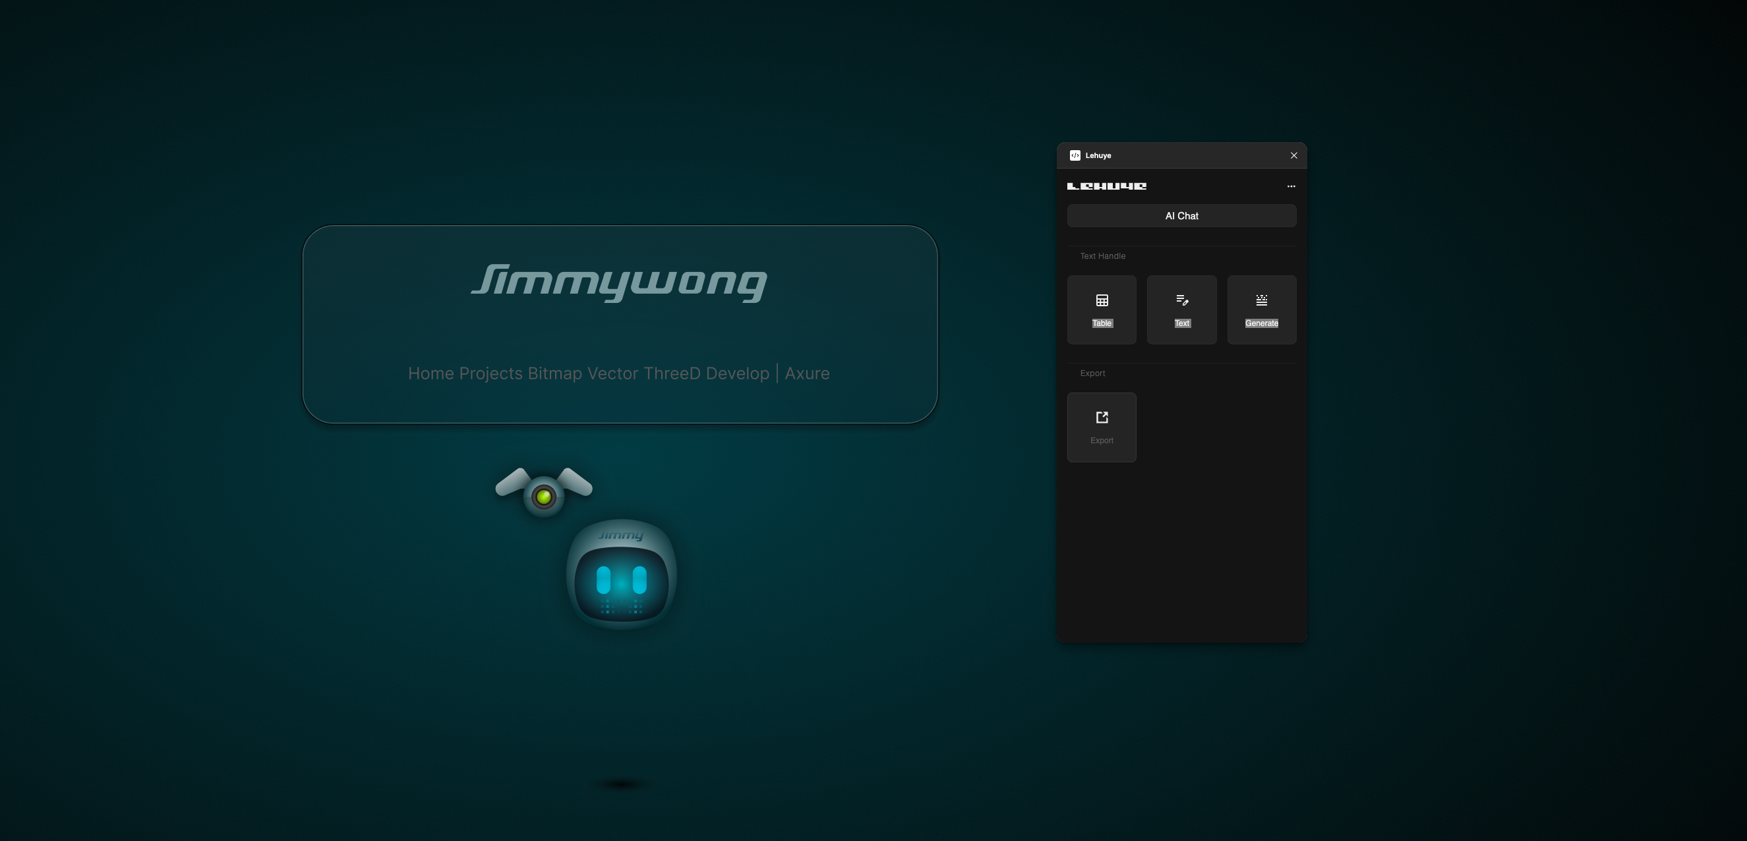Click the Text Handle section heading
Image resolution: width=1747 pixels, height=841 pixels.
coord(1102,256)
